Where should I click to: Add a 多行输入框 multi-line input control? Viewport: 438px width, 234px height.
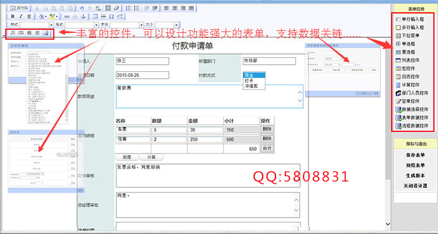(x=410, y=27)
